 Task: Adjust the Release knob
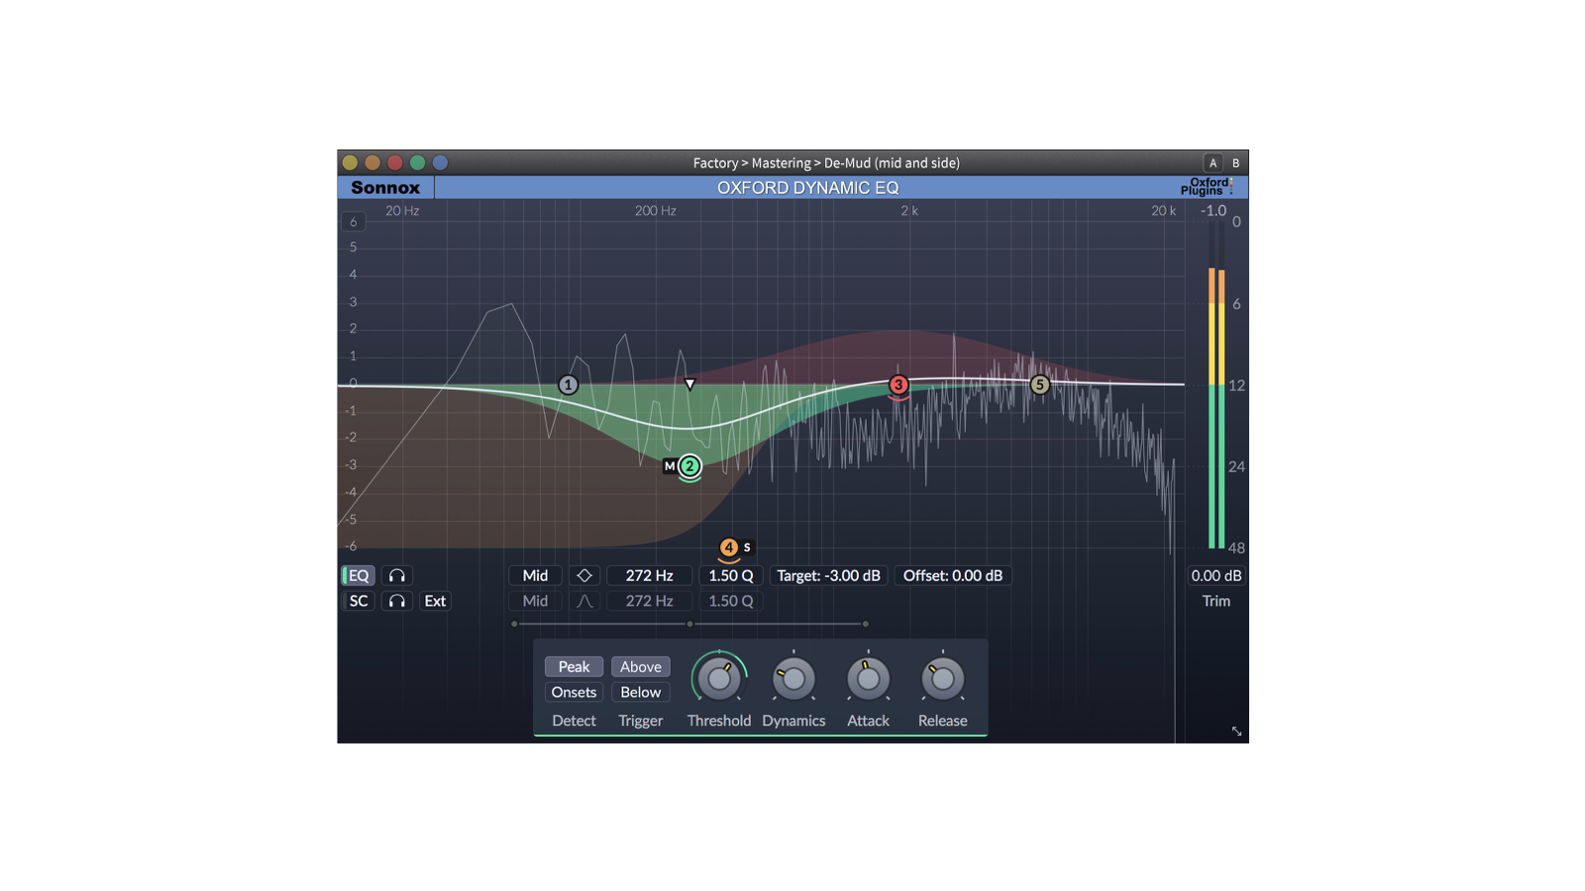click(942, 679)
